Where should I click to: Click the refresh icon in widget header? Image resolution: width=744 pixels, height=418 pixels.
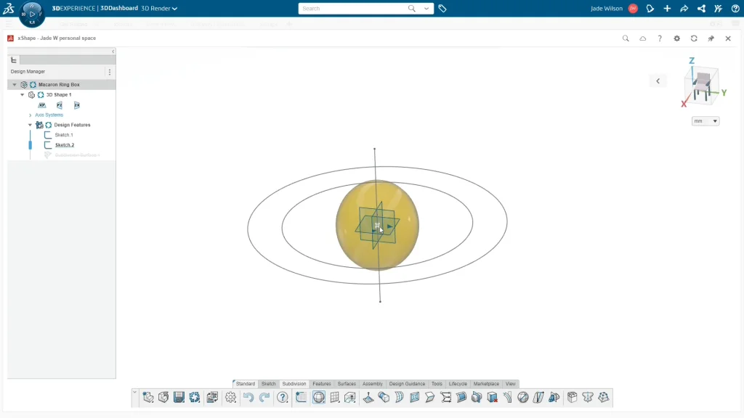tap(694, 38)
